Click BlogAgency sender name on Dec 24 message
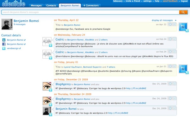Screen dimensions: 190x117 [x=63, y=99]
